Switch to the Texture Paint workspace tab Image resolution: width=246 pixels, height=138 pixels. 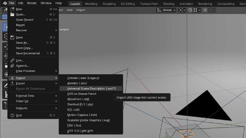click(x=149, y=4)
